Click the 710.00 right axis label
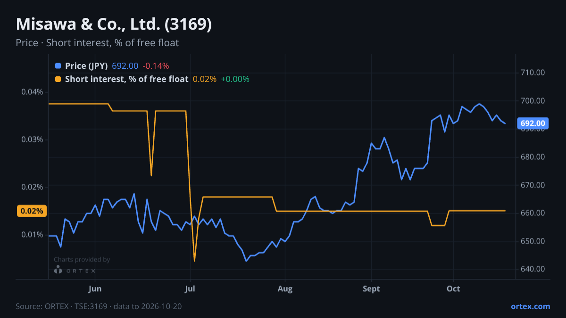Screen dimensions: 566x318 click(x=533, y=73)
